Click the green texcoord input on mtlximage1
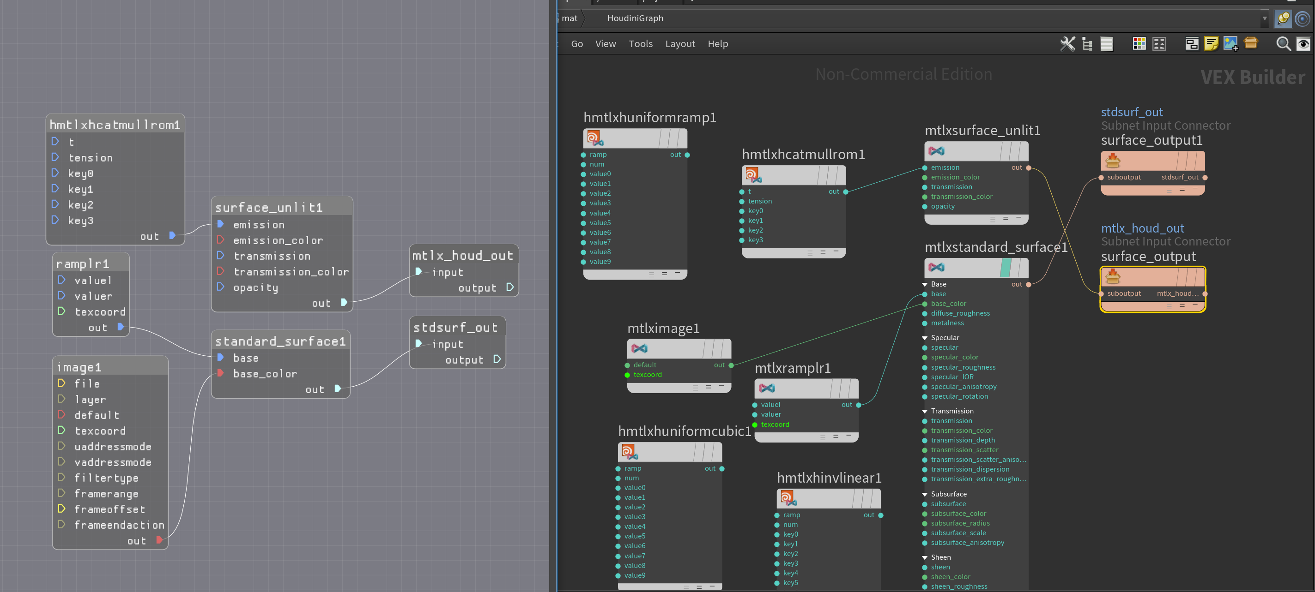The width and height of the screenshot is (1315, 592). pyautogui.click(x=627, y=375)
